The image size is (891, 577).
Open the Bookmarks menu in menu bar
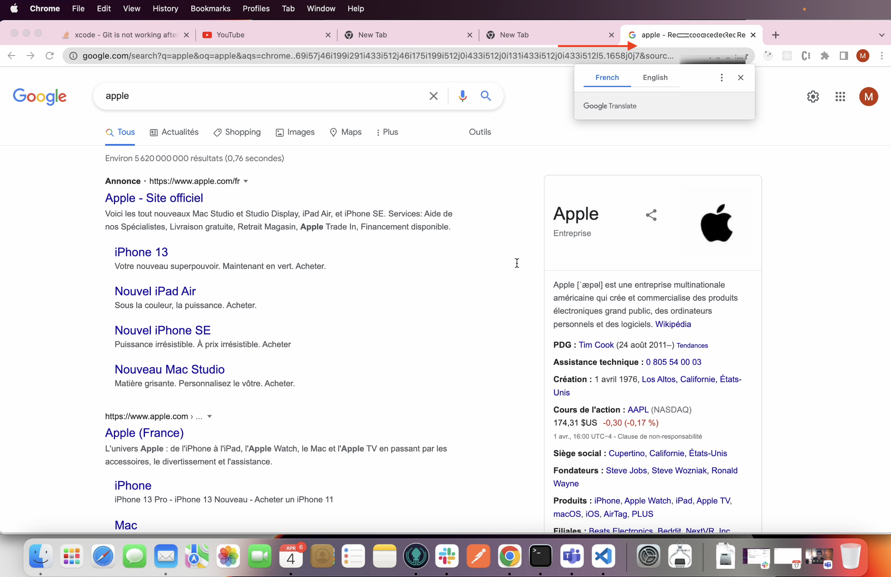pyautogui.click(x=210, y=9)
